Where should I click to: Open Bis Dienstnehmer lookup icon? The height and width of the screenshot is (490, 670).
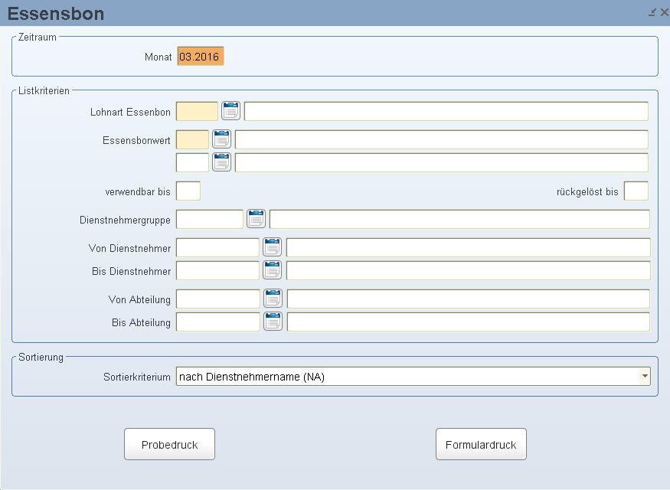(272, 270)
